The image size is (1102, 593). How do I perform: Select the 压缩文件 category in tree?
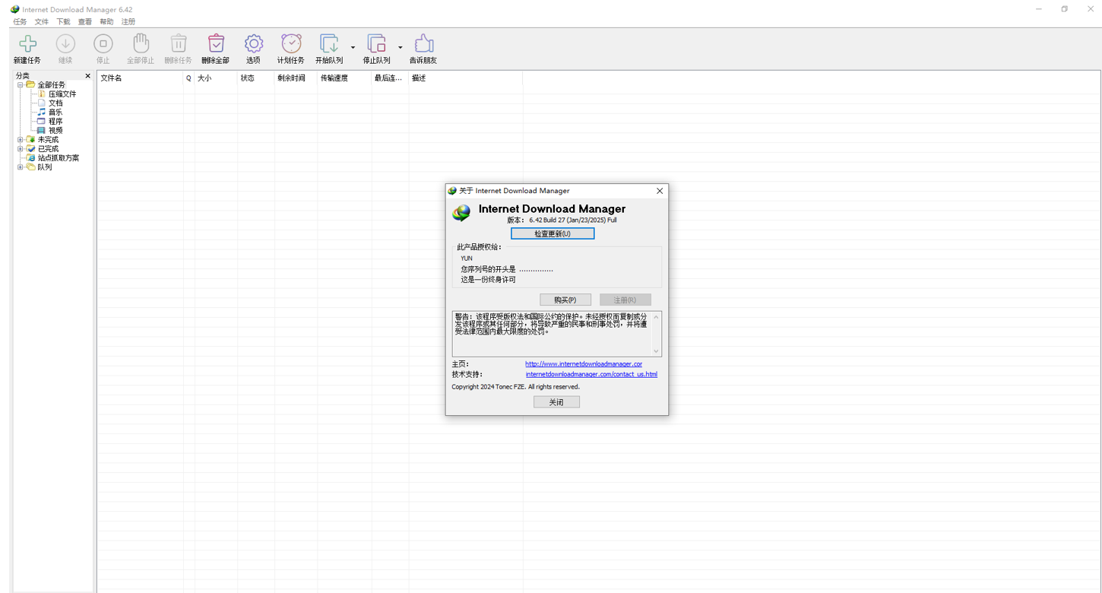[62, 94]
